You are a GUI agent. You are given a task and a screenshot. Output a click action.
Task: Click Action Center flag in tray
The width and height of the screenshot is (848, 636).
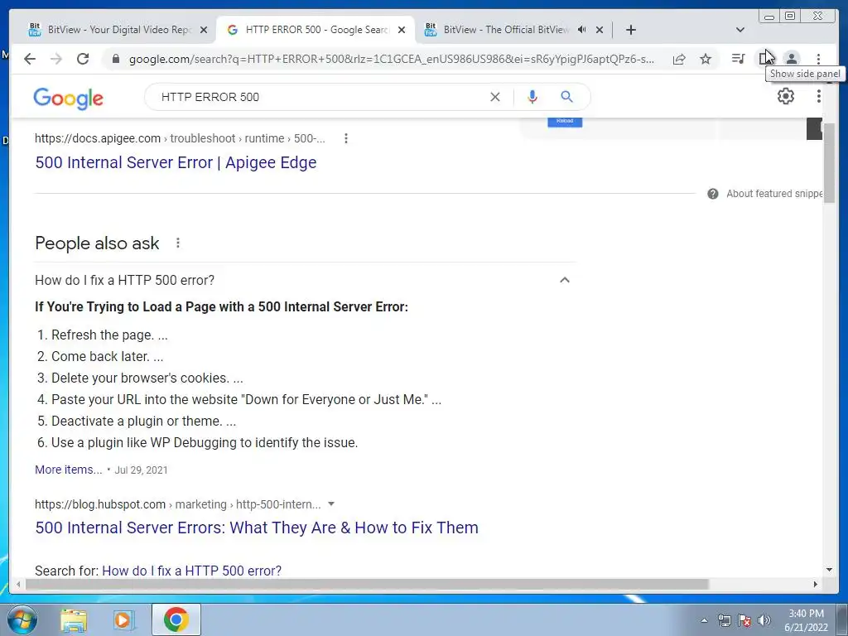tap(744, 620)
